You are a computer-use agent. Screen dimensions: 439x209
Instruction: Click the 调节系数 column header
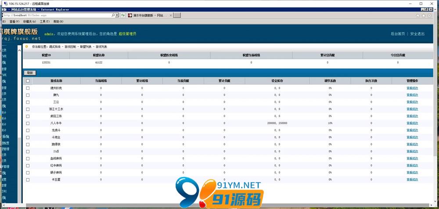coord(330,81)
